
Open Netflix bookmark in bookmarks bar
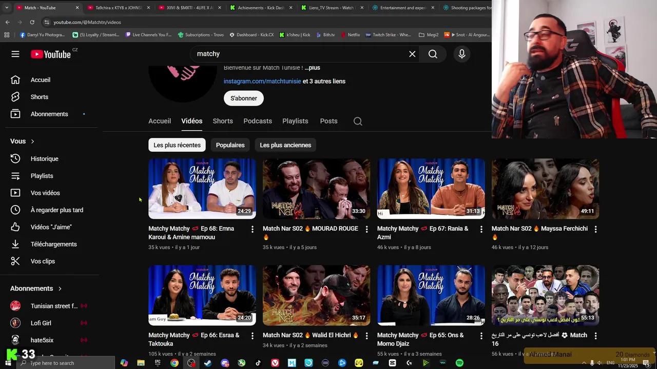click(350, 35)
